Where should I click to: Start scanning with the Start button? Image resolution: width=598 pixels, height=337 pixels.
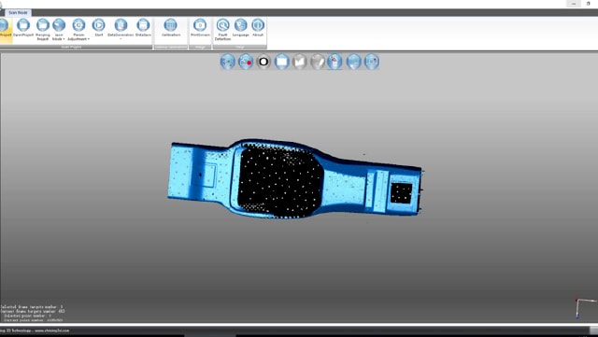coord(99,28)
